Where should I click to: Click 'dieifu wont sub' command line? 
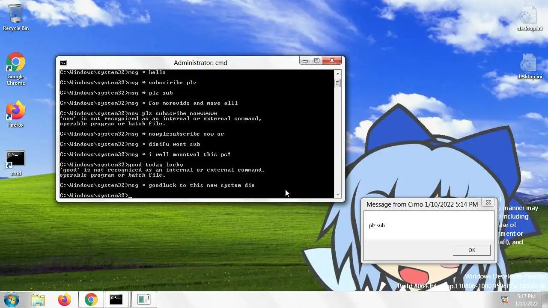point(130,144)
